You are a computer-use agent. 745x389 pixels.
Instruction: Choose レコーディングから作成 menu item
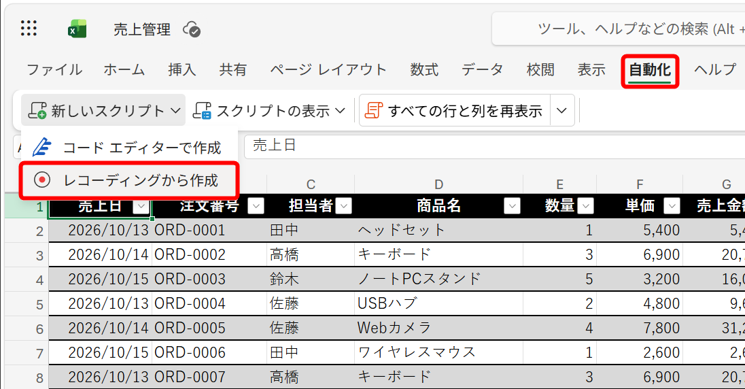(x=128, y=180)
